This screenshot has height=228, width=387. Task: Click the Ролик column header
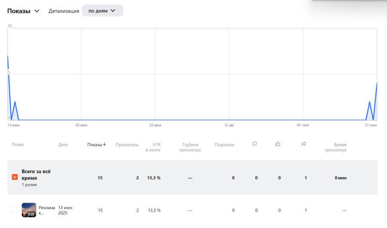click(x=18, y=145)
